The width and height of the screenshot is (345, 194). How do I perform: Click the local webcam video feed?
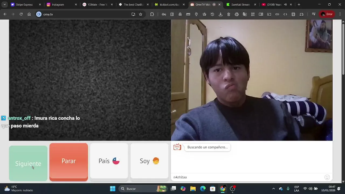point(252,80)
